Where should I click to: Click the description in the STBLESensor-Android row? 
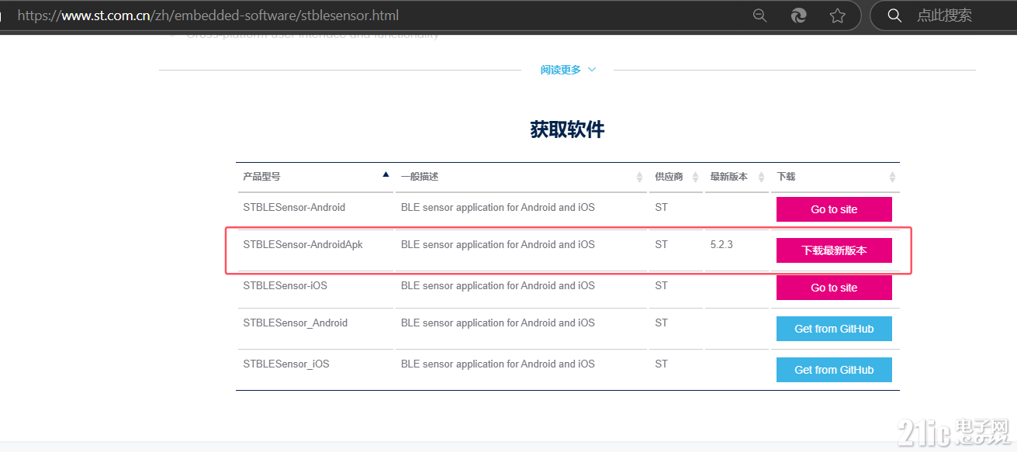pos(498,207)
